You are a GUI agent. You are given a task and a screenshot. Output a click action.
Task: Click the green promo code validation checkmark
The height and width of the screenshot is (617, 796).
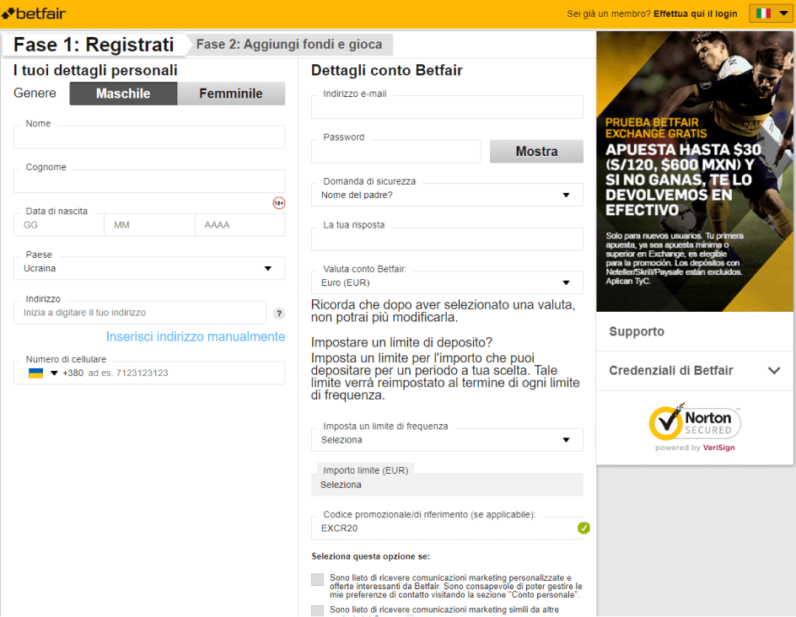click(584, 528)
